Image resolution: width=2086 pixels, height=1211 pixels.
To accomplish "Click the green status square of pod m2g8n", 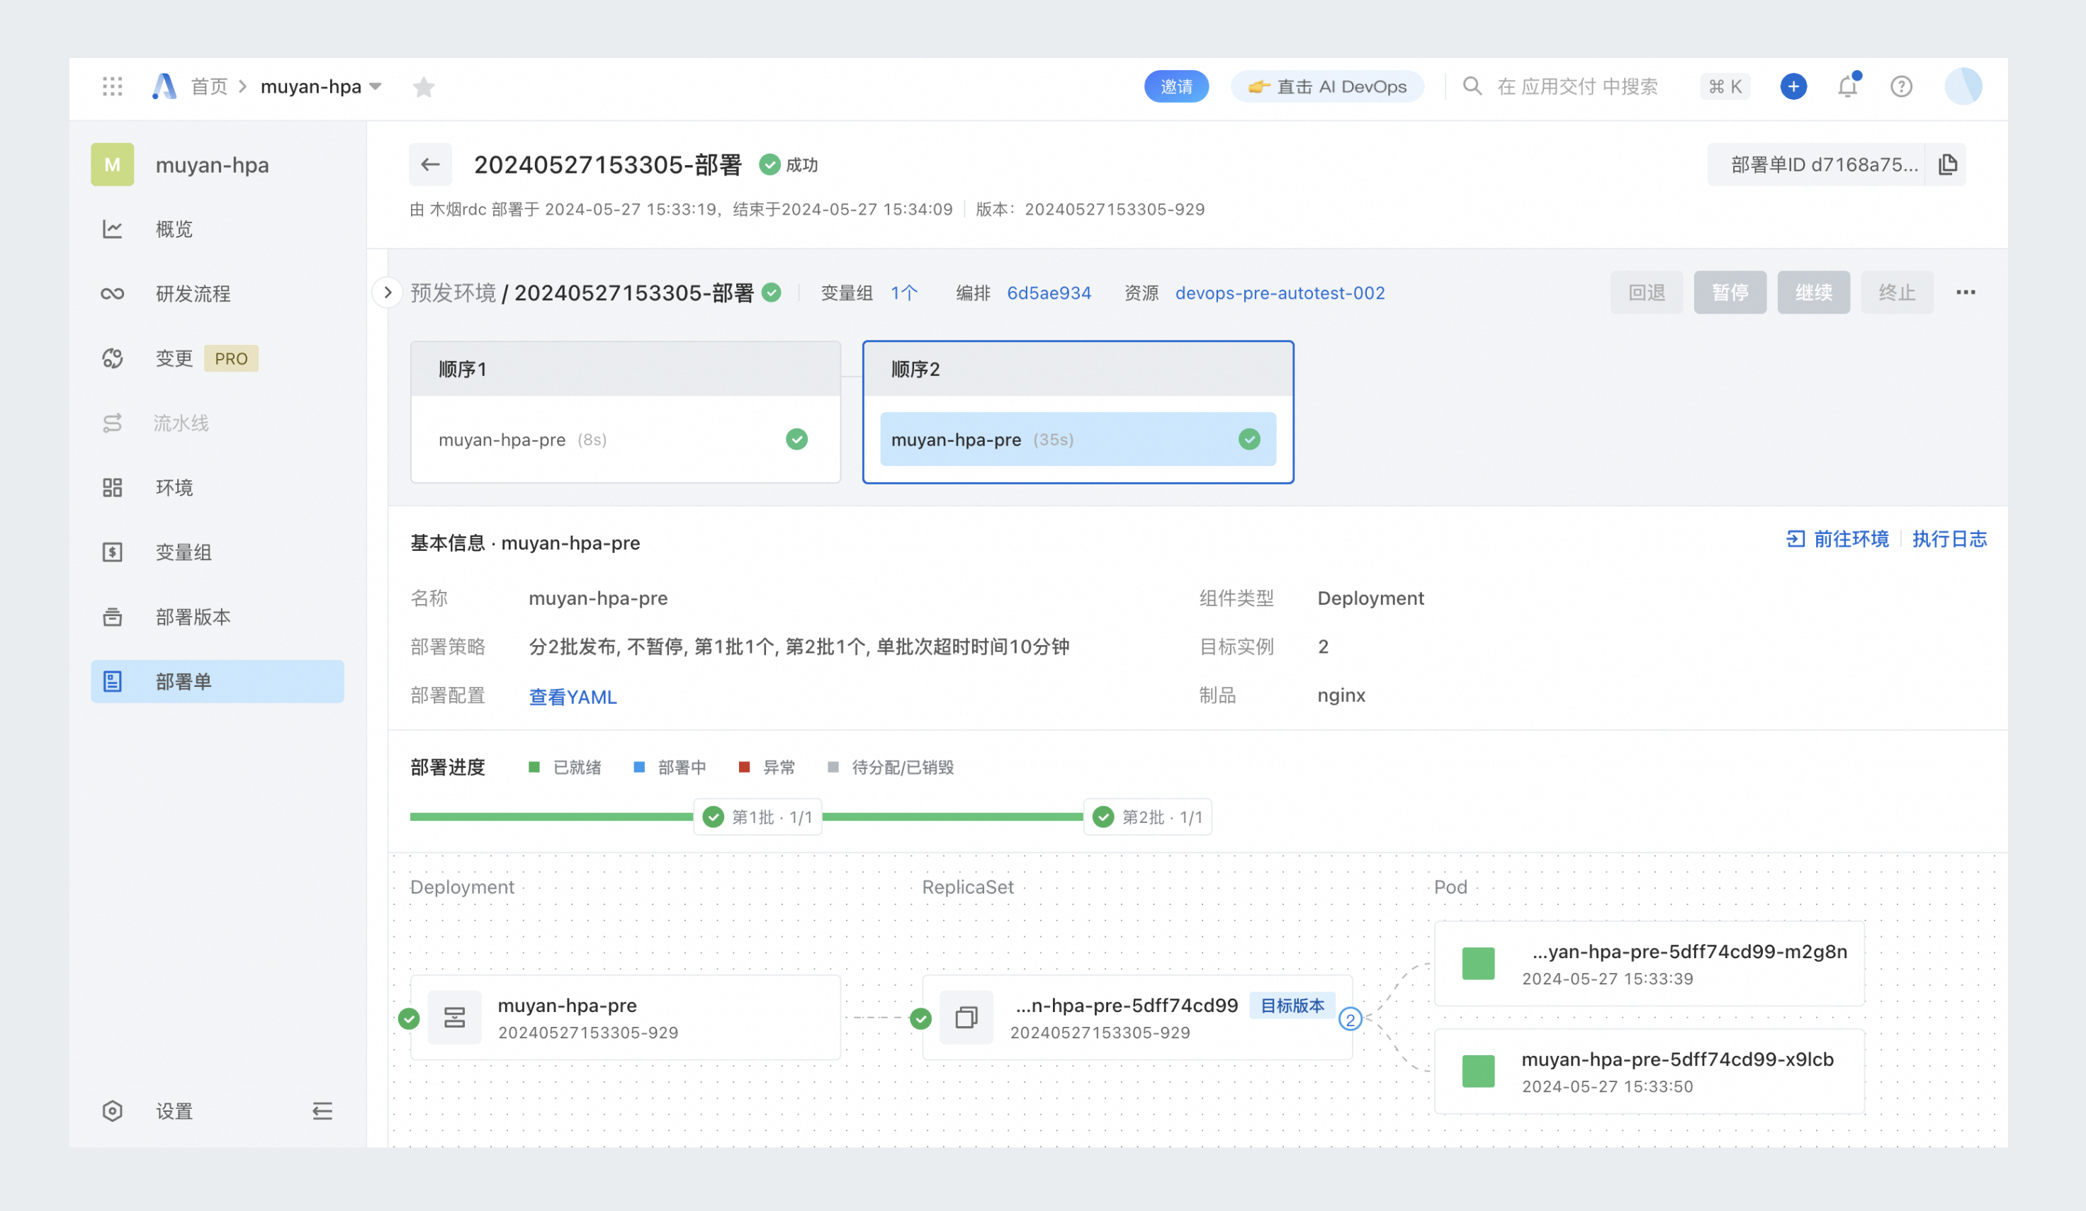I will click(x=1477, y=964).
